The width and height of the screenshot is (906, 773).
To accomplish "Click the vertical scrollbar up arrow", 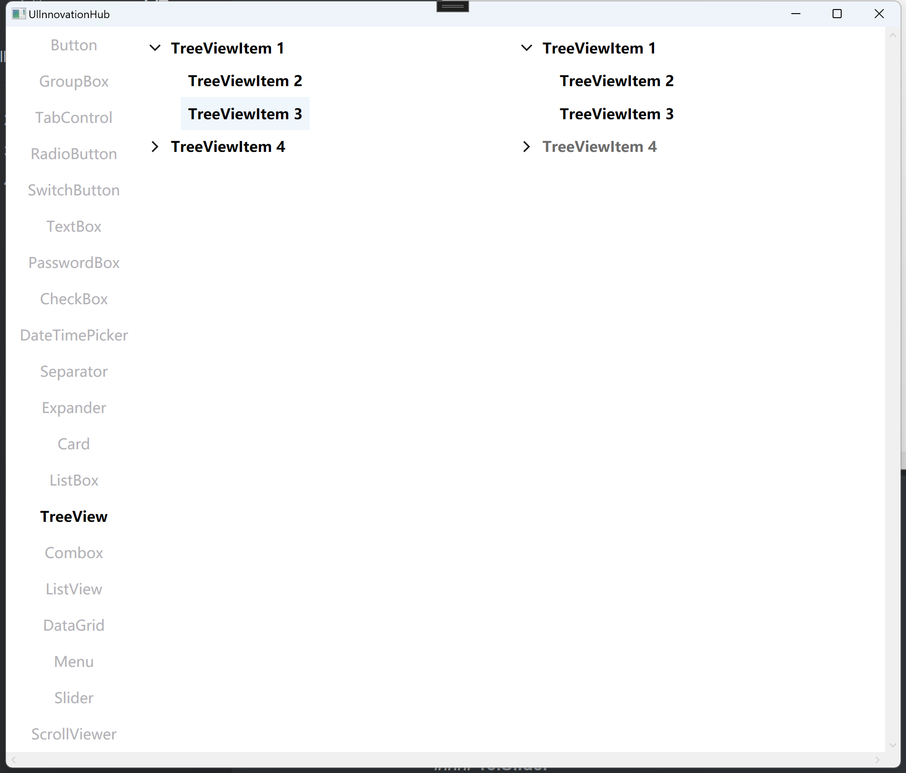I will tap(893, 35).
